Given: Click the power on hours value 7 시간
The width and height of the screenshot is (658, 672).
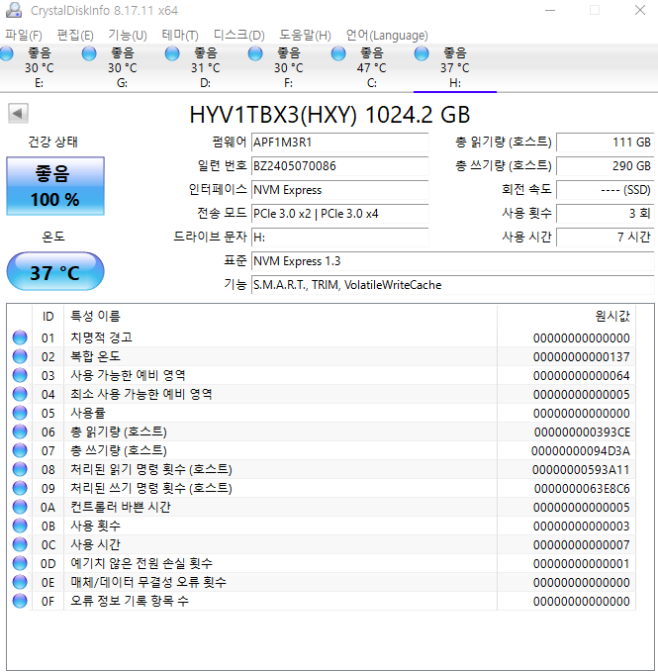Looking at the screenshot, I should pos(606,237).
